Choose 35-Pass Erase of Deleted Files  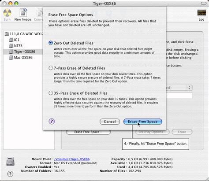click(x=51, y=93)
